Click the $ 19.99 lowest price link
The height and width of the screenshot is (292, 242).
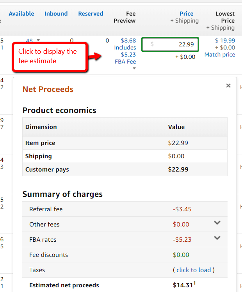pyautogui.click(x=225, y=41)
